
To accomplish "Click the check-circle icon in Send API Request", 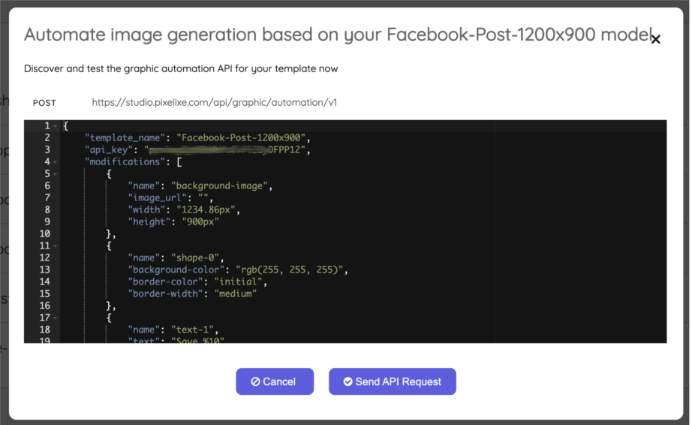I will 348,381.
